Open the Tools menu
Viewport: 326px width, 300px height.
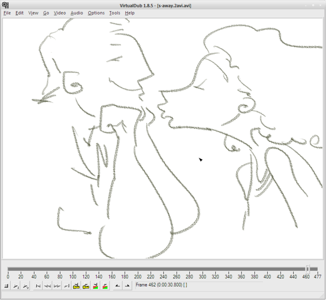point(115,13)
